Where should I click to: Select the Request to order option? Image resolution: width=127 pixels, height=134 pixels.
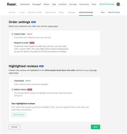tap(12, 43)
